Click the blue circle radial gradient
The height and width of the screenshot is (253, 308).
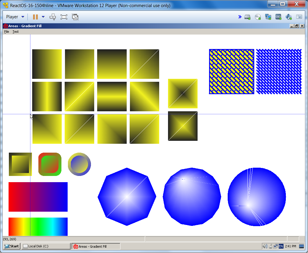(257, 197)
